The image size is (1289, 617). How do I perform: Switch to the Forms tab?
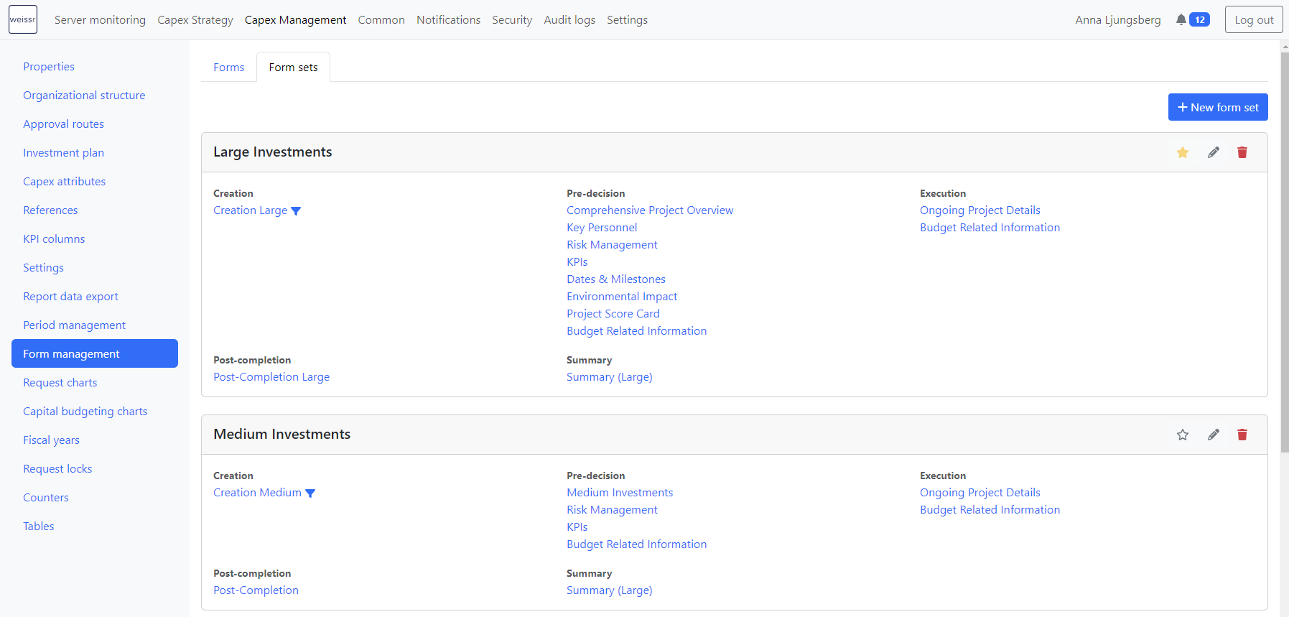pyautogui.click(x=228, y=67)
